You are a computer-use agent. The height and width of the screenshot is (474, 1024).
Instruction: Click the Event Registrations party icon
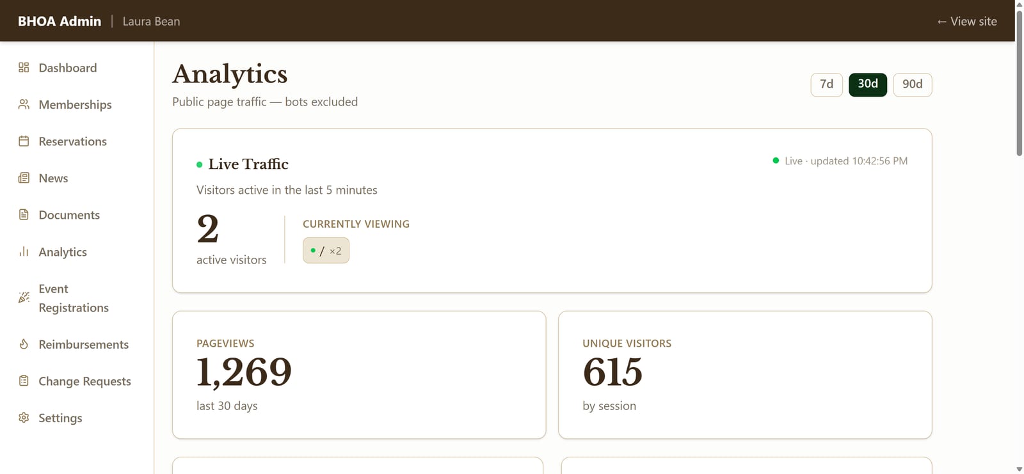(x=24, y=297)
